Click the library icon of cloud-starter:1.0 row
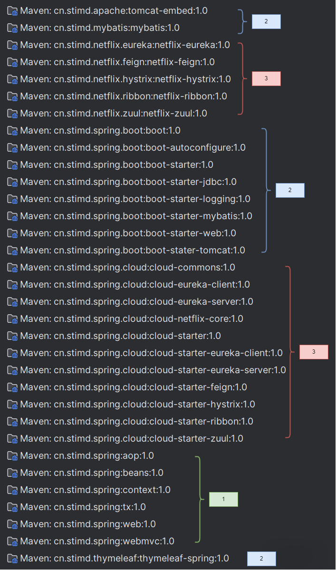This screenshot has width=336, height=570. click(12, 336)
